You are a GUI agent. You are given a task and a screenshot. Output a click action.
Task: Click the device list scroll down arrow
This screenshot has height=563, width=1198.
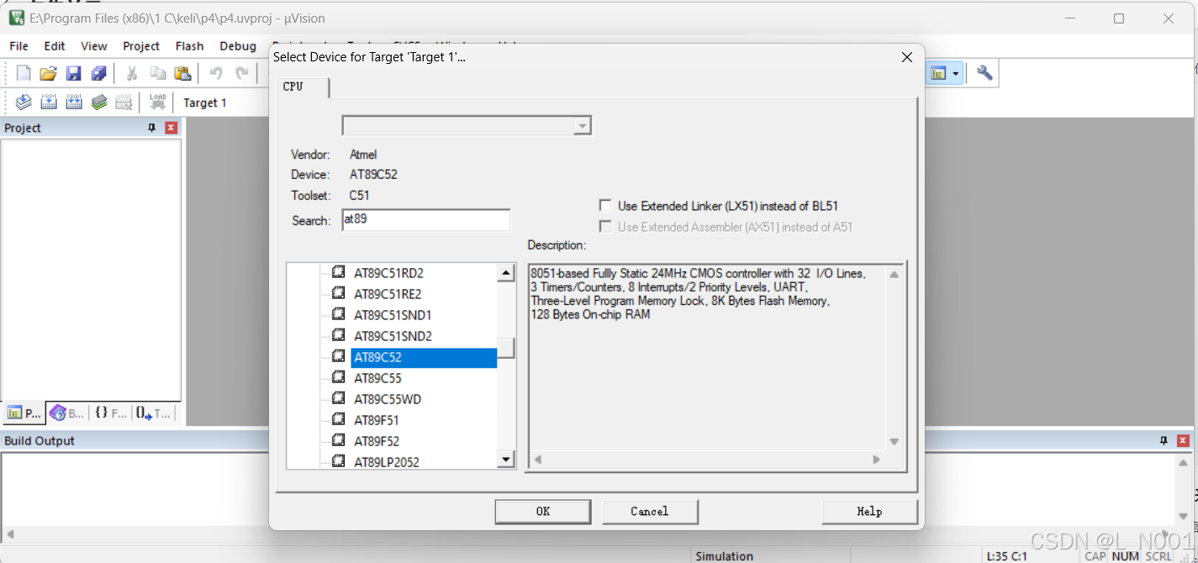506,459
